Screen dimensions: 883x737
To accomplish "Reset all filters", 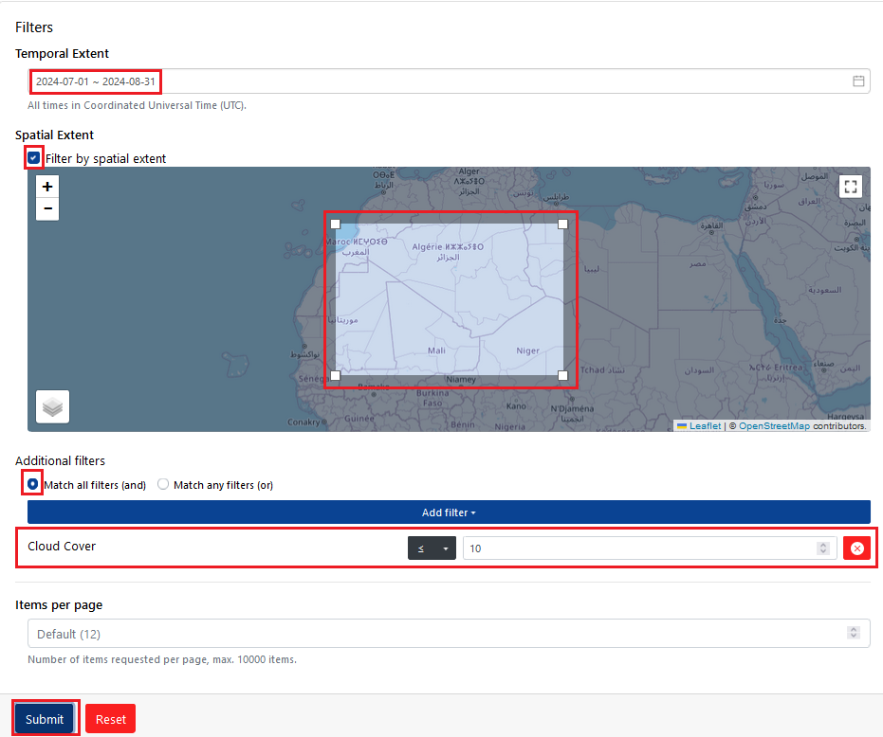I will [110, 718].
